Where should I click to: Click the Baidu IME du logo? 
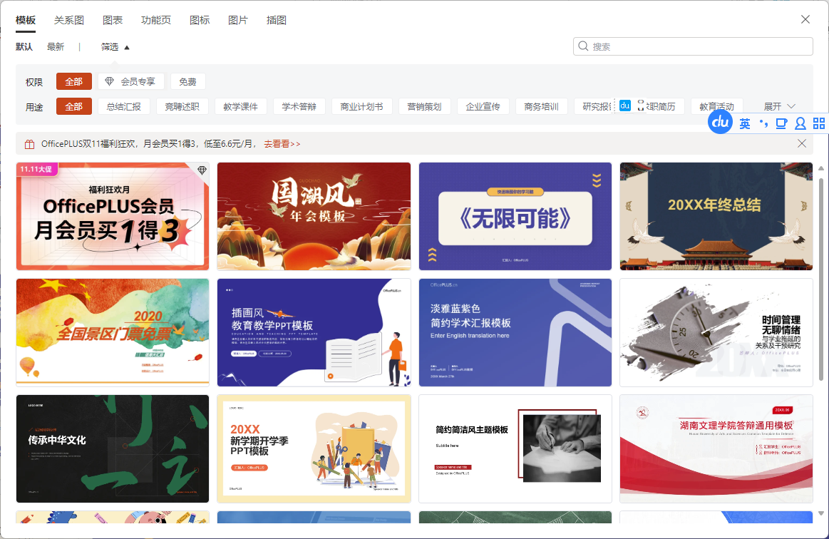pyautogui.click(x=720, y=123)
